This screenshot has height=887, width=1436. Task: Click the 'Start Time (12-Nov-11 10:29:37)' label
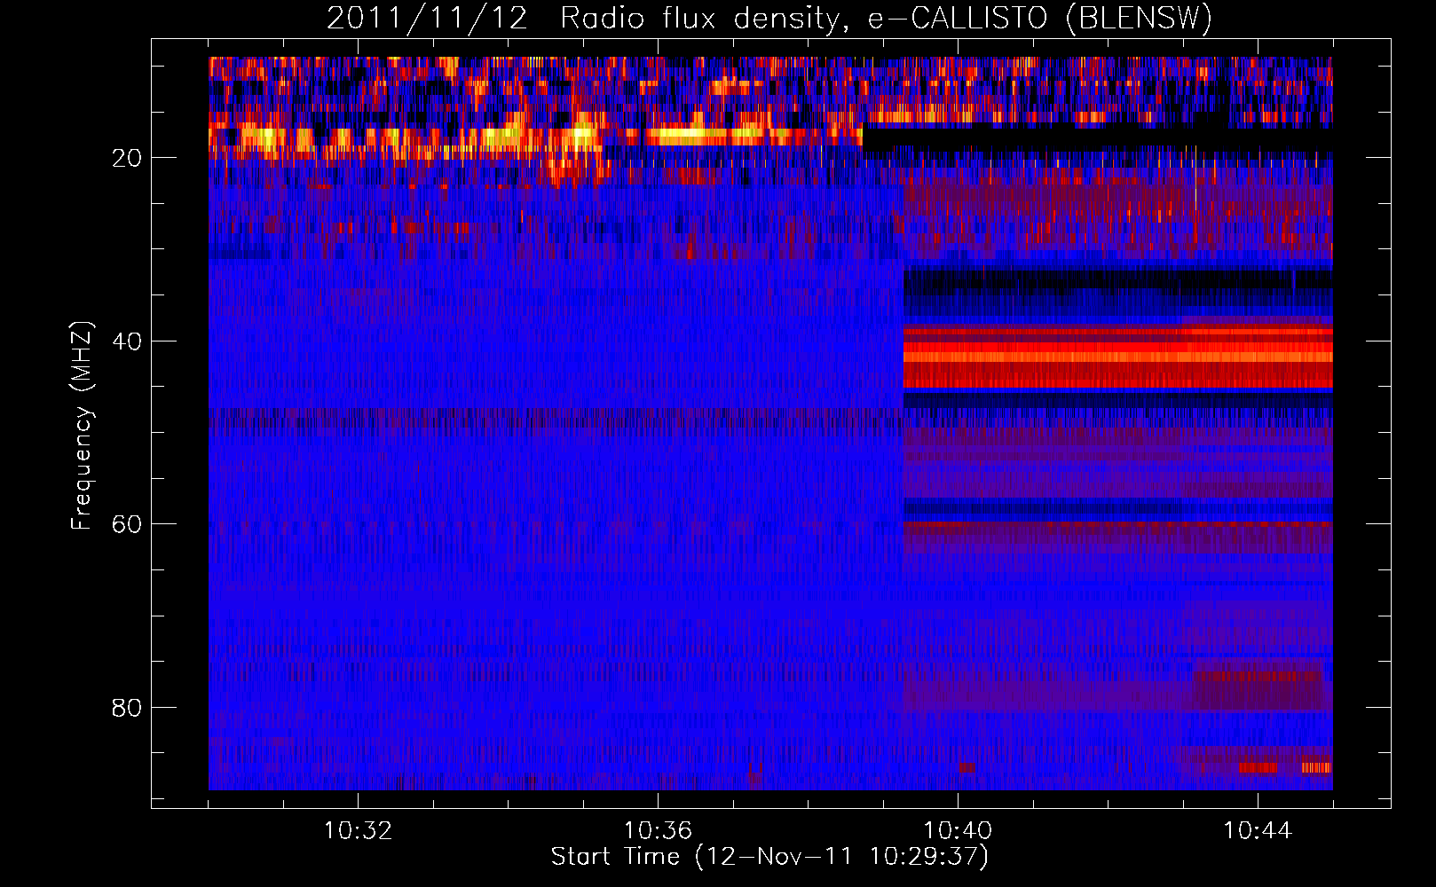(x=769, y=857)
